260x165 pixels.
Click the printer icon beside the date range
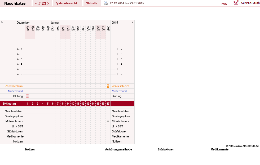coord(106,3)
